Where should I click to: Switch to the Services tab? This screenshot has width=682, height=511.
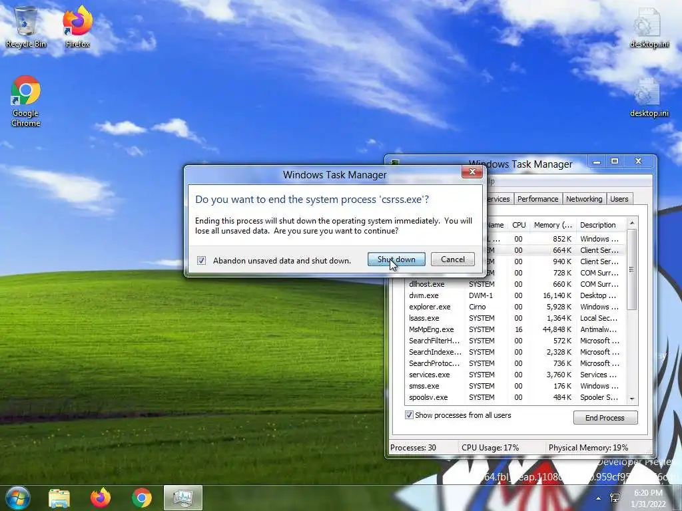click(498, 198)
